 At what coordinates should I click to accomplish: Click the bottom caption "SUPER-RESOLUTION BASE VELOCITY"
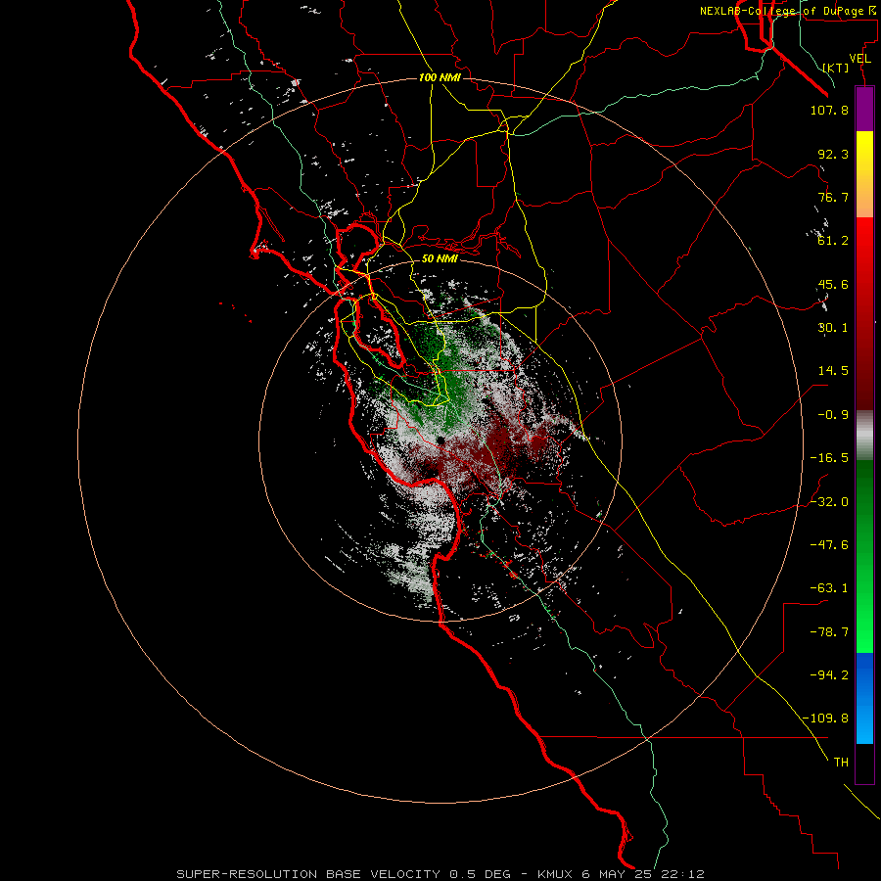coord(308,874)
